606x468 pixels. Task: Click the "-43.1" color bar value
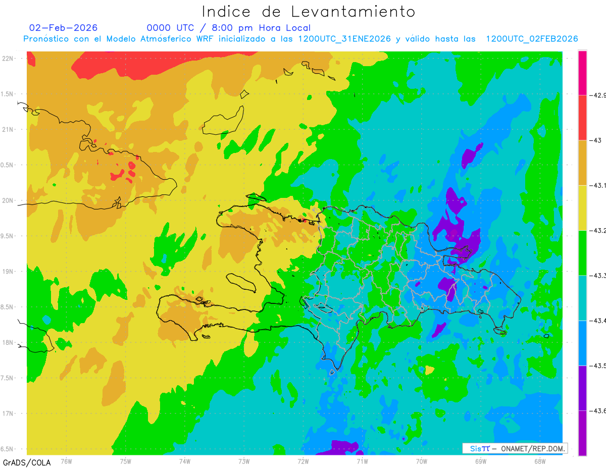tap(598, 185)
